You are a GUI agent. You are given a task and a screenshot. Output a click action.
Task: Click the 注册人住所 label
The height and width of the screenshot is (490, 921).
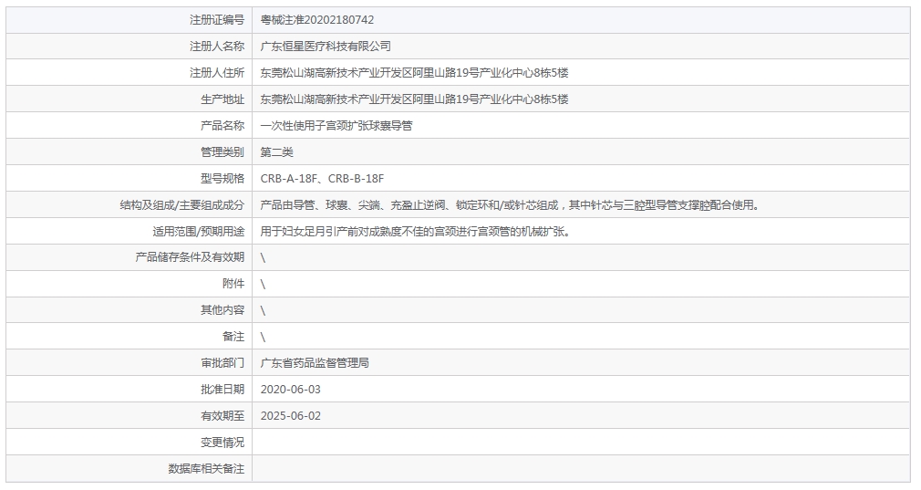[217, 73]
